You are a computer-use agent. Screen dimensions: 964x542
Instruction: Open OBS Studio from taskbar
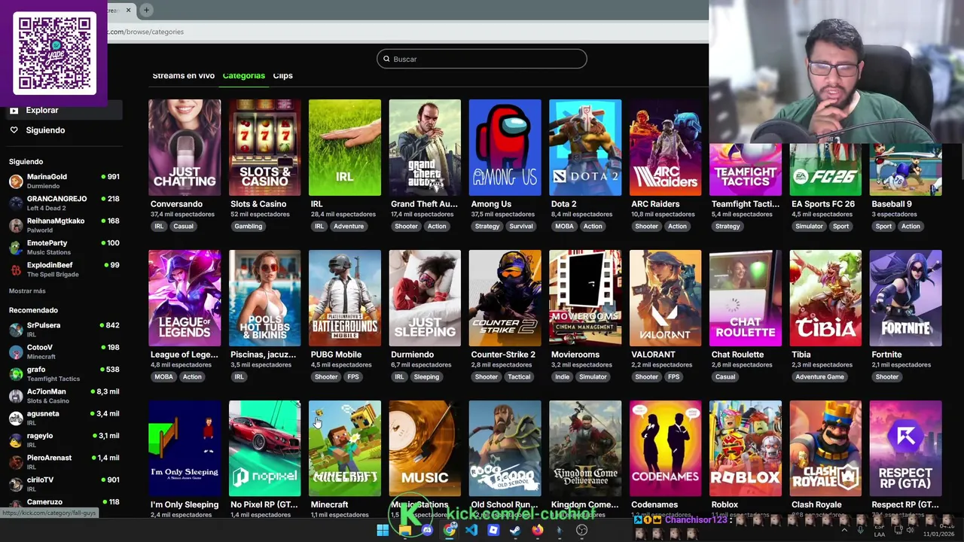point(581,530)
